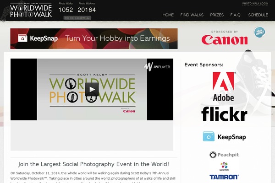Visit the JW Player logo on video
The width and height of the screenshot is (275, 183).
[157, 66]
